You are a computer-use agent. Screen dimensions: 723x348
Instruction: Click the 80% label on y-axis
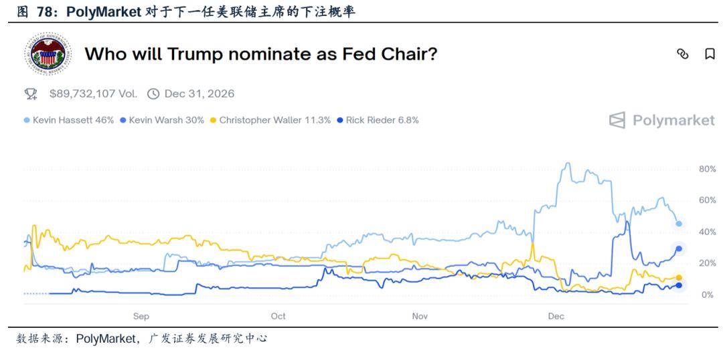tap(707, 169)
